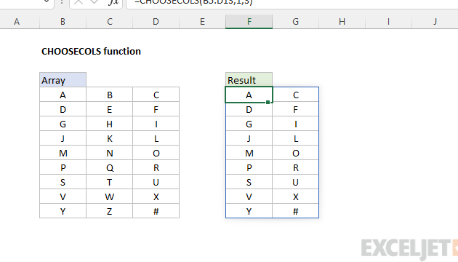The height and width of the screenshot is (262, 458).
Task: Select cell 'H' in the Array table
Action: click(110, 124)
